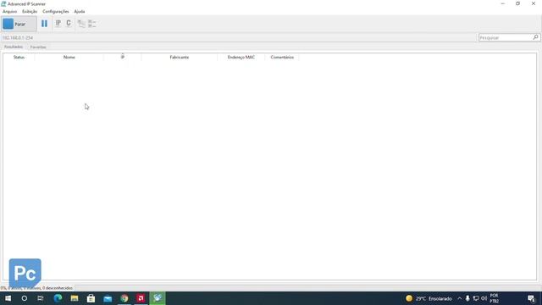Open the Exibição menu

click(x=30, y=11)
